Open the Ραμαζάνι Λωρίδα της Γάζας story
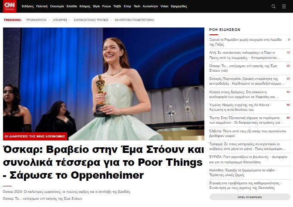This screenshot has height=207, width=293. tap(245, 42)
